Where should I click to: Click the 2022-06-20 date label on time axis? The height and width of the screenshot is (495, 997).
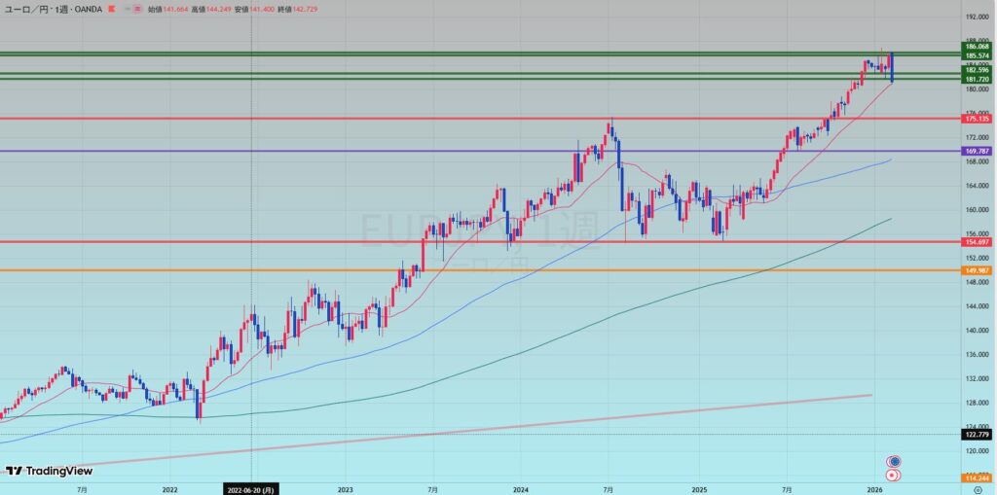tap(251, 491)
